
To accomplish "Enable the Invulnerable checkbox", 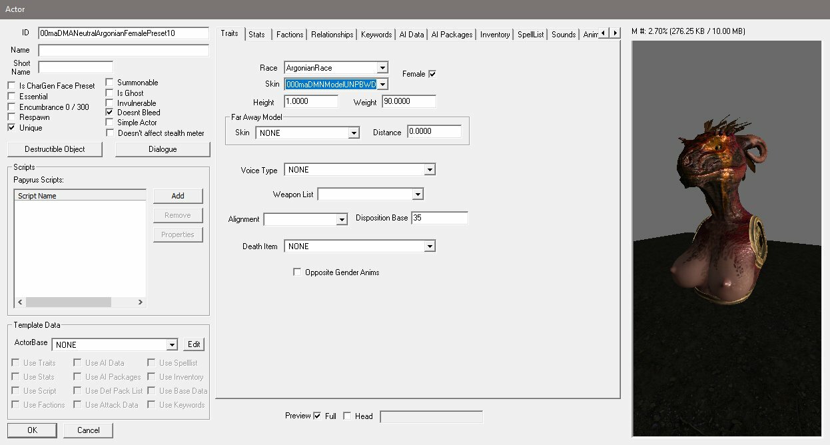I will [110, 103].
